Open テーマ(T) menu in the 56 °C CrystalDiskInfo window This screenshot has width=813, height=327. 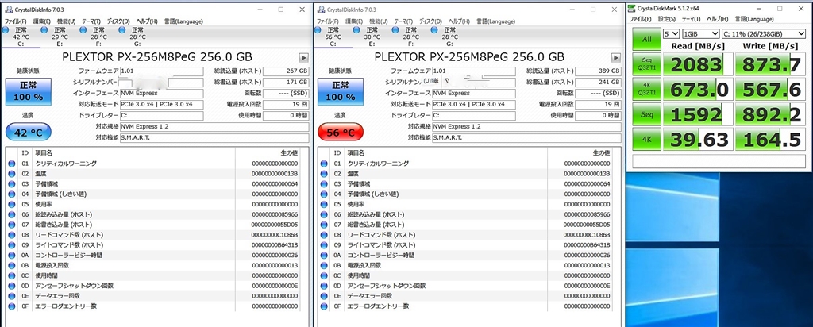click(x=403, y=21)
